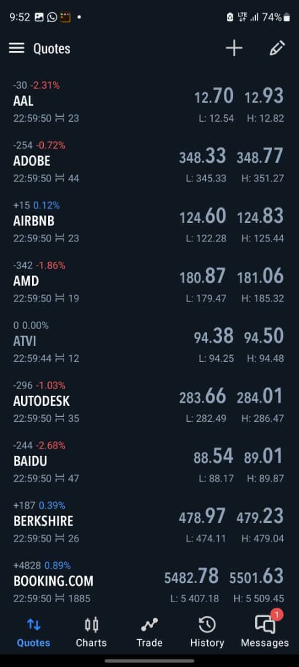Tap the plus icon to add symbol

point(234,49)
